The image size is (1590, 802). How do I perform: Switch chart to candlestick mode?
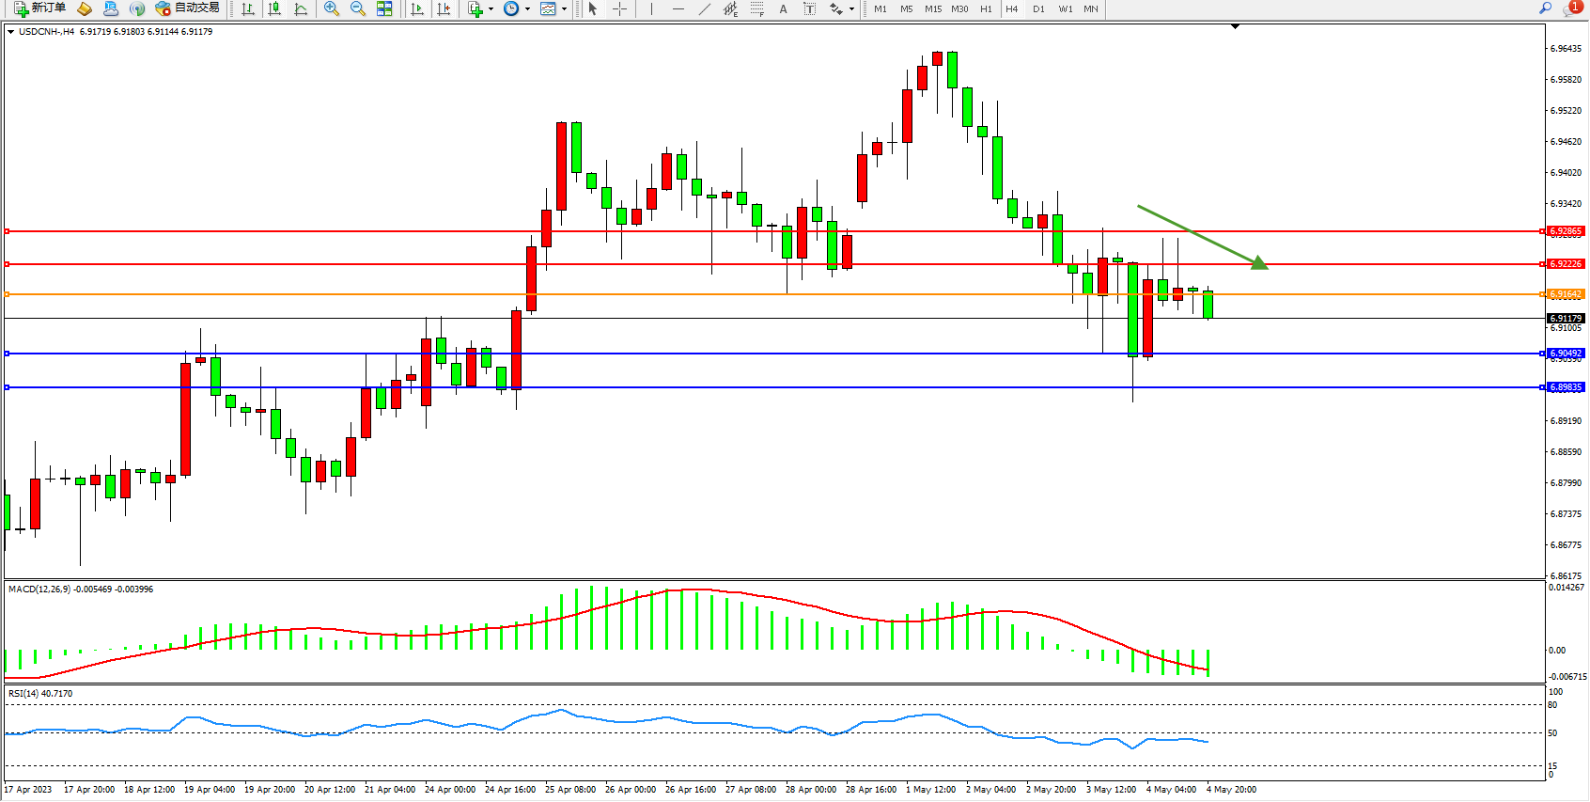coord(274,8)
